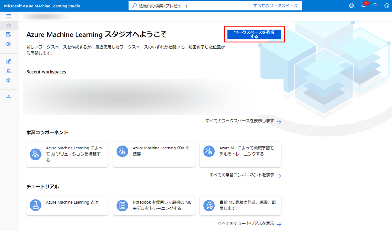Click the arrow beside すべてのチュートリアルを表示
Viewport: 392px width, 231px height.
(x=279, y=224)
